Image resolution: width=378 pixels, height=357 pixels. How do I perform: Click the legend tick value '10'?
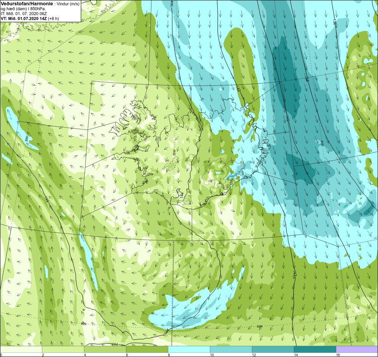212,355
